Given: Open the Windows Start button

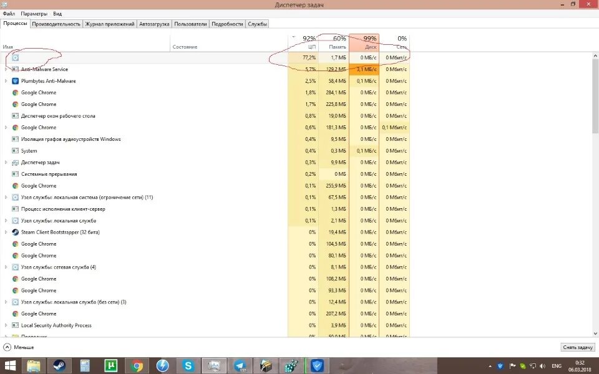Looking at the screenshot, I should coord(10,366).
